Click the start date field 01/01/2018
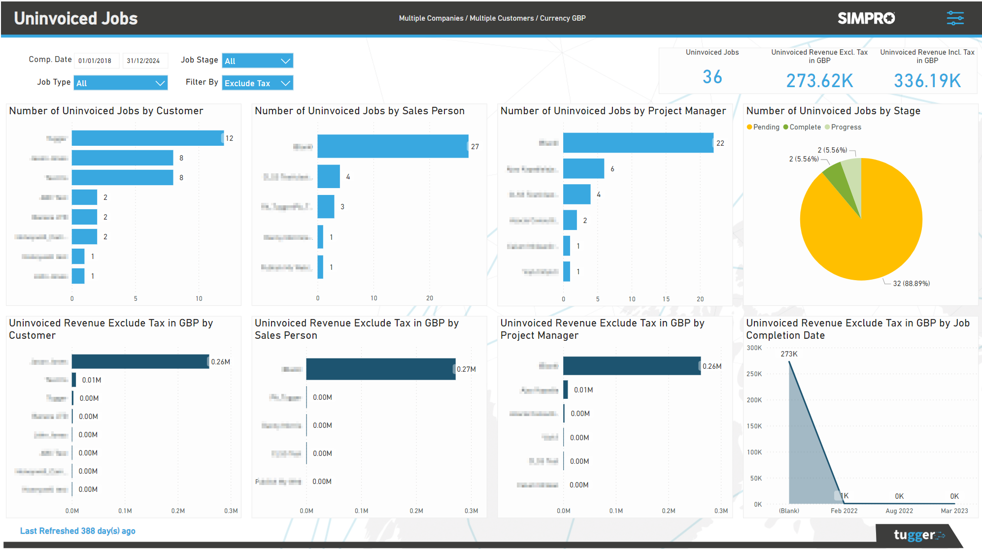 97,61
